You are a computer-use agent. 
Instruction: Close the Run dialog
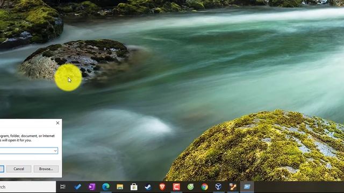tap(58, 123)
